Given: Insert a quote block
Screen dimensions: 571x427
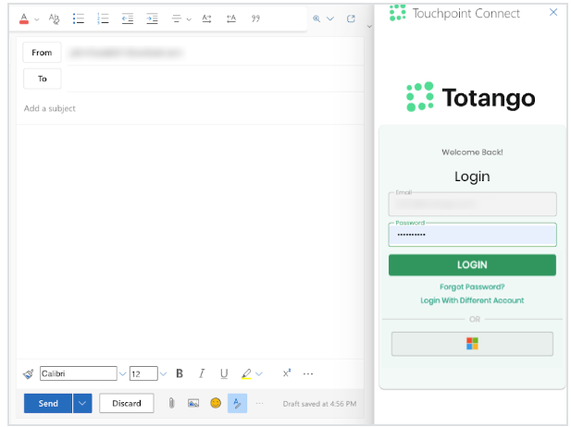Looking at the screenshot, I should point(255,18).
